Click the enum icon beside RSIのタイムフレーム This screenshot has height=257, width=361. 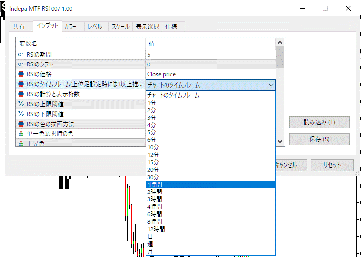point(21,84)
